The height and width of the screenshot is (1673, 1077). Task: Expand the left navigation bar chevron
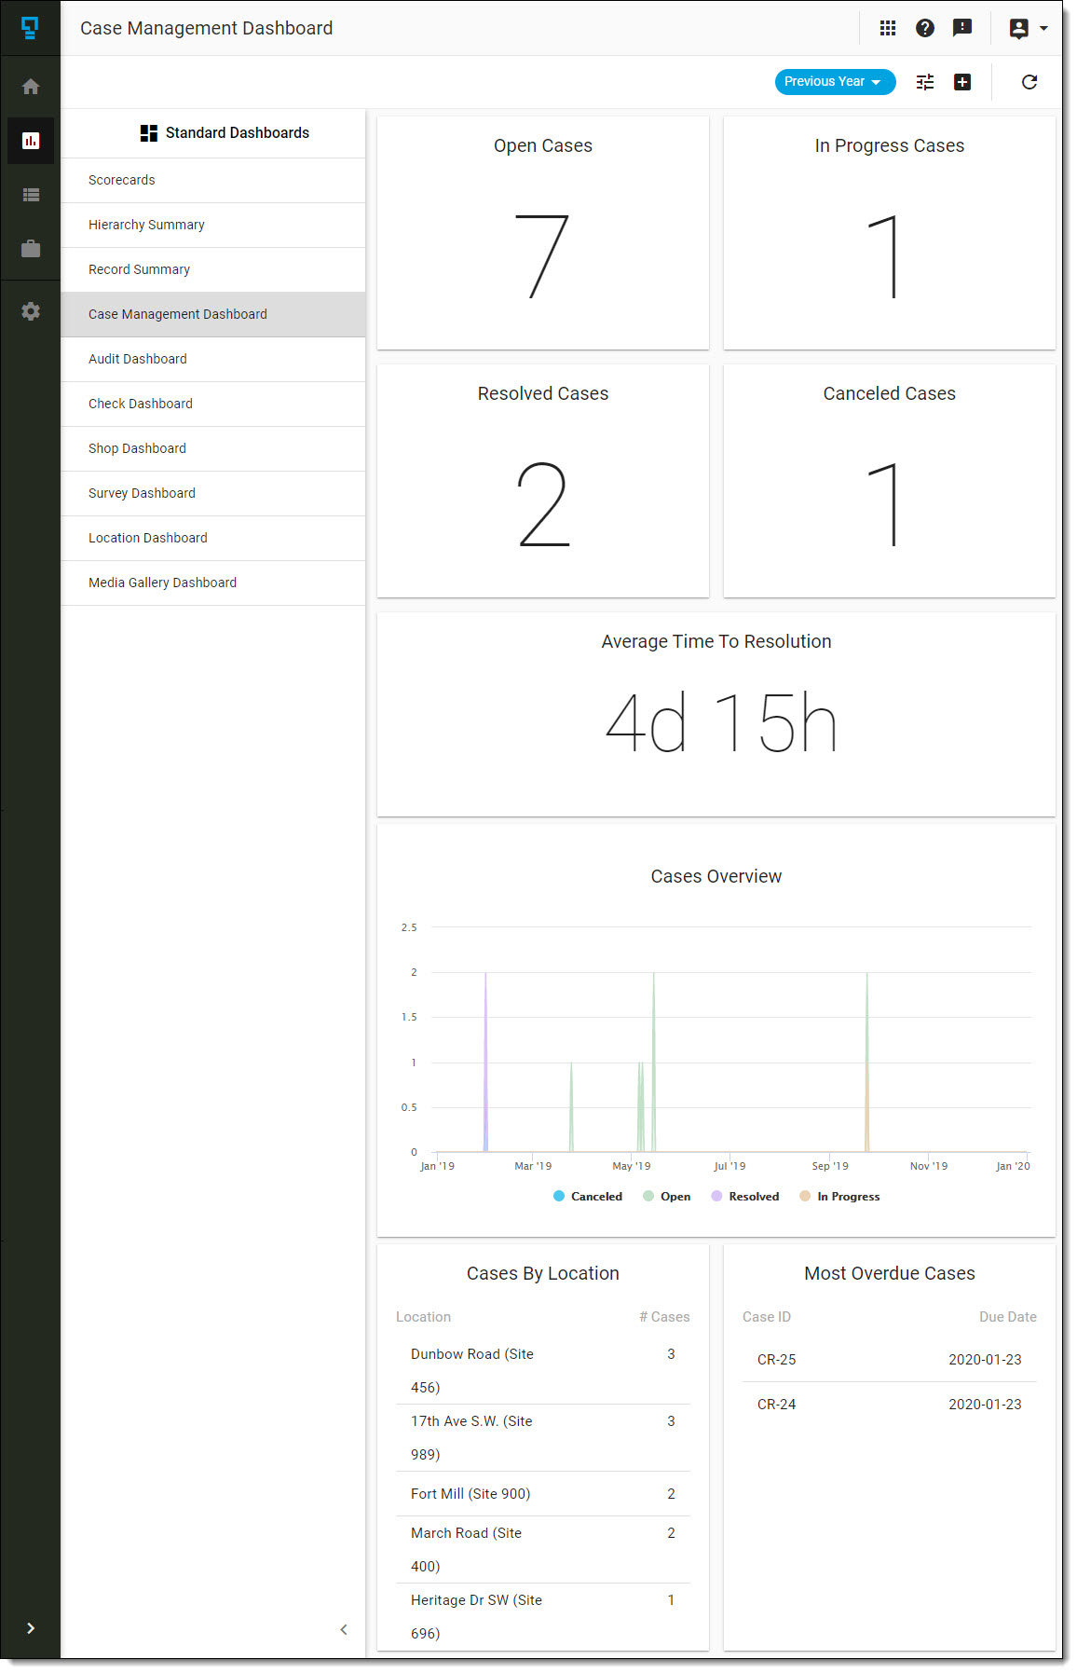[x=31, y=1628]
